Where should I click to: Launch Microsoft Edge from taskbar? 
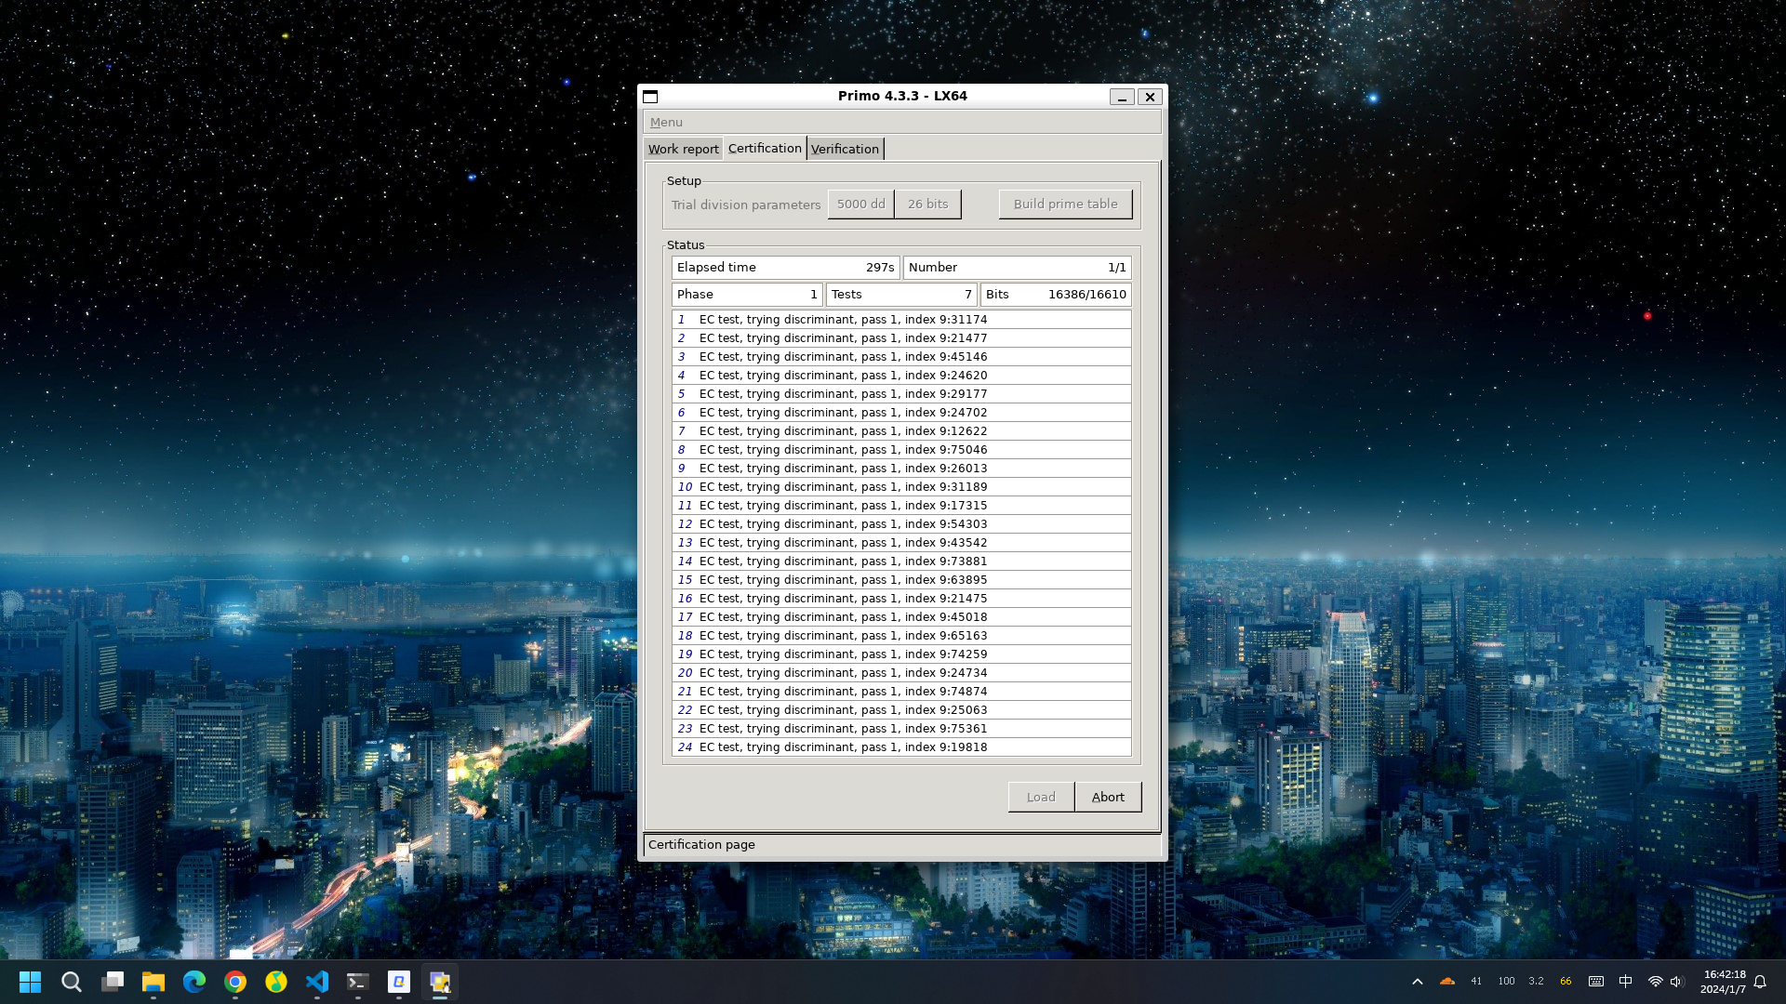(194, 982)
